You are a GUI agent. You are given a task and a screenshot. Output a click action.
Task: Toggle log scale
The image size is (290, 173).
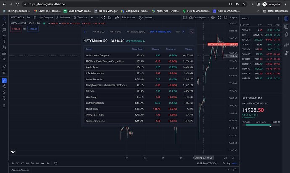point(229,163)
